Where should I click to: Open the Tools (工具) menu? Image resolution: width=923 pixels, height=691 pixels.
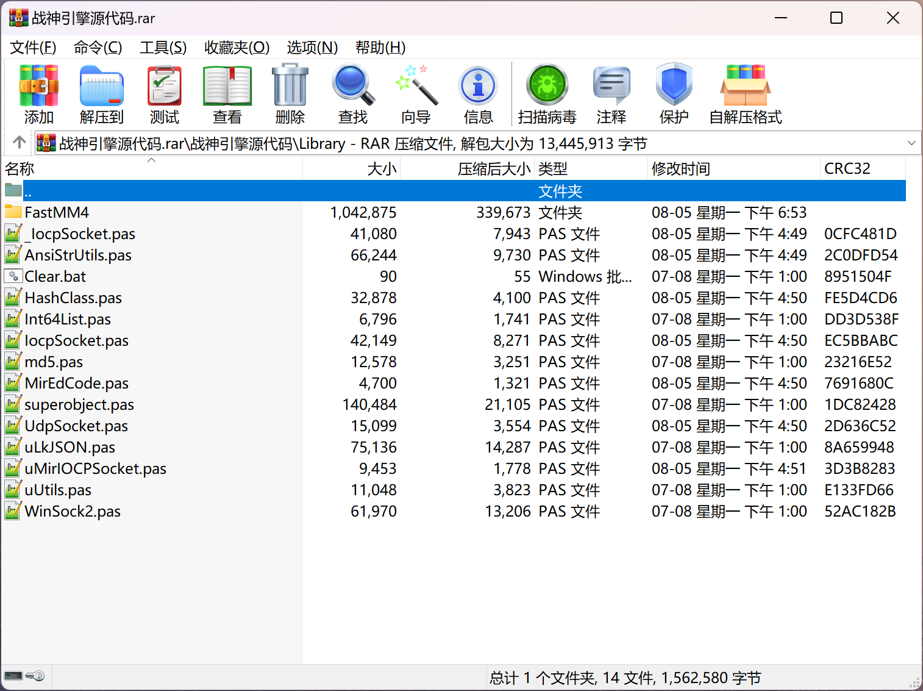tap(163, 47)
